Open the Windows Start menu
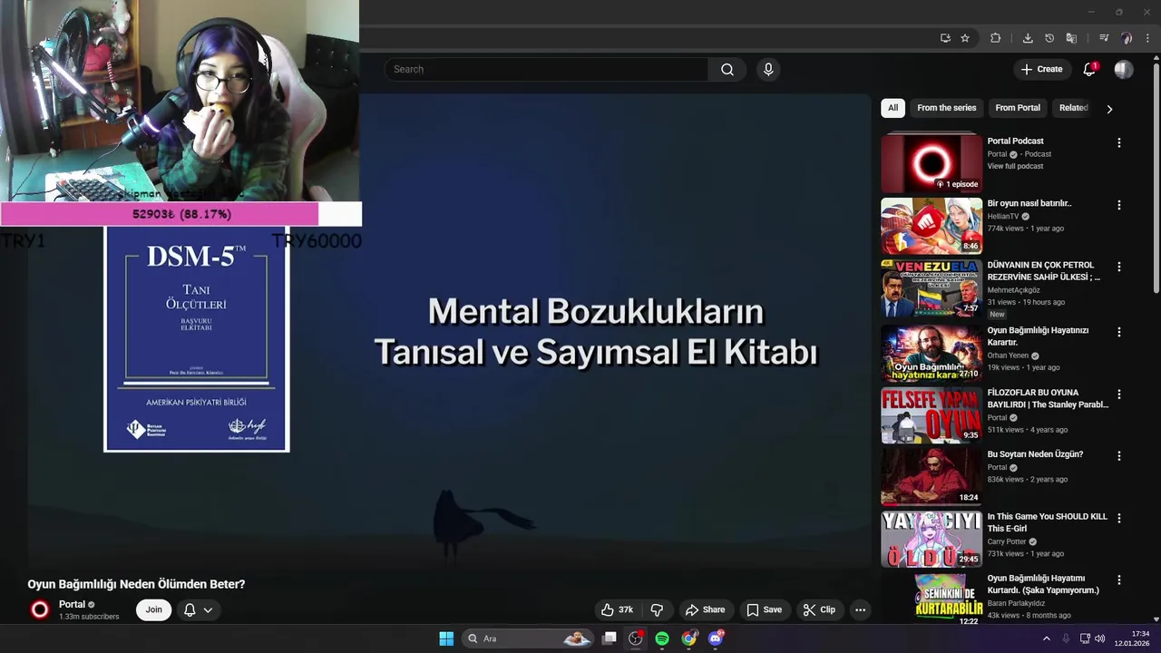The image size is (1161, 653). [446, 638]
